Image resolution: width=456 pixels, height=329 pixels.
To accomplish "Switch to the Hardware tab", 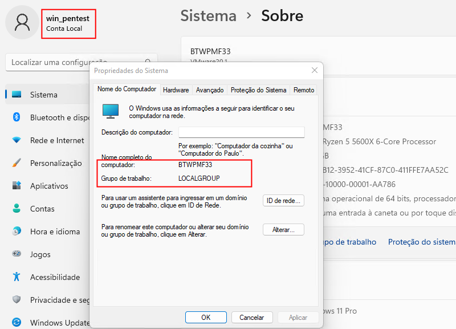I will [176, 90].
